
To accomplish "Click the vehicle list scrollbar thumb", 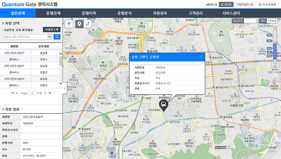I will pyautogui.click(x=61, y=61).
